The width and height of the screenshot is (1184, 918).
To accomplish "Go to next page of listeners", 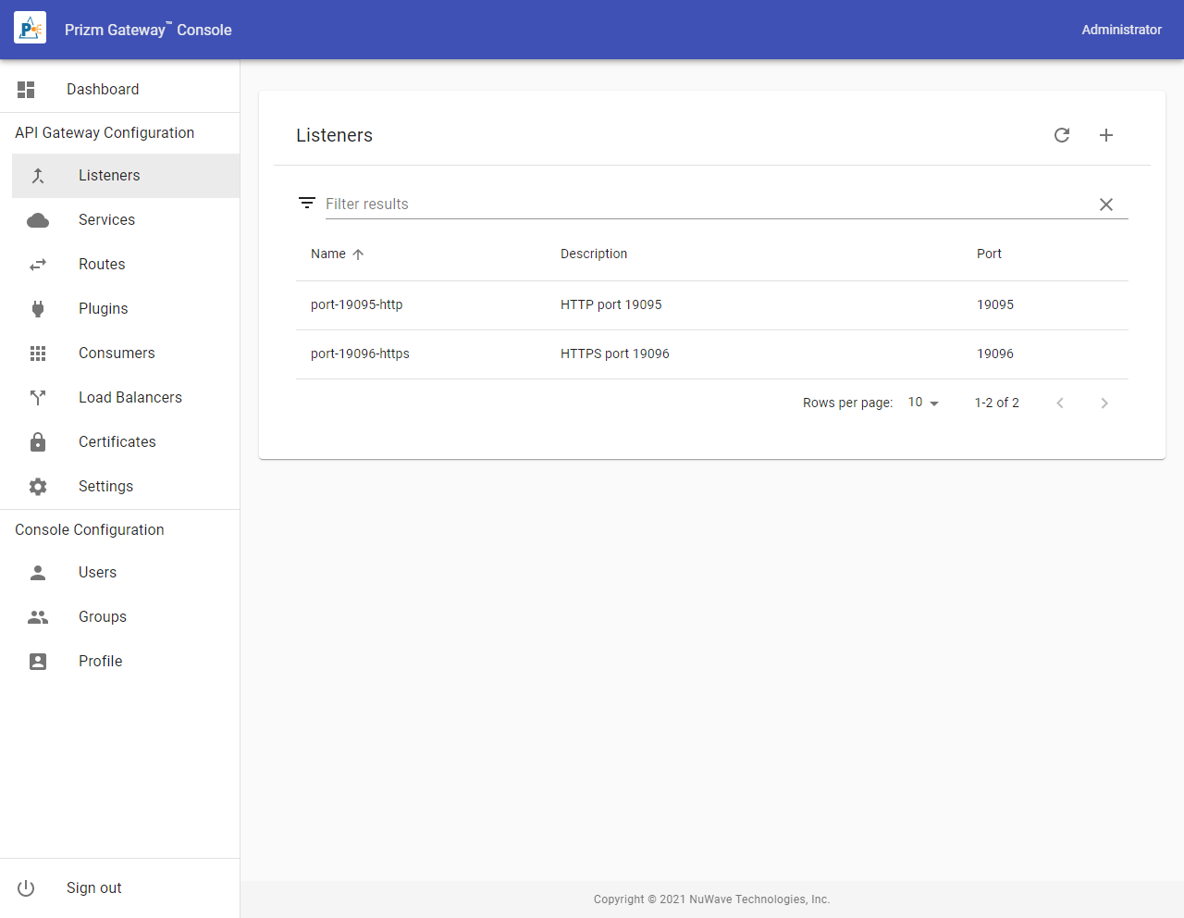I will pos(1104,403).
